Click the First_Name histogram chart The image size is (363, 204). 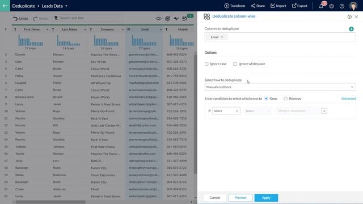coord(31,40)
